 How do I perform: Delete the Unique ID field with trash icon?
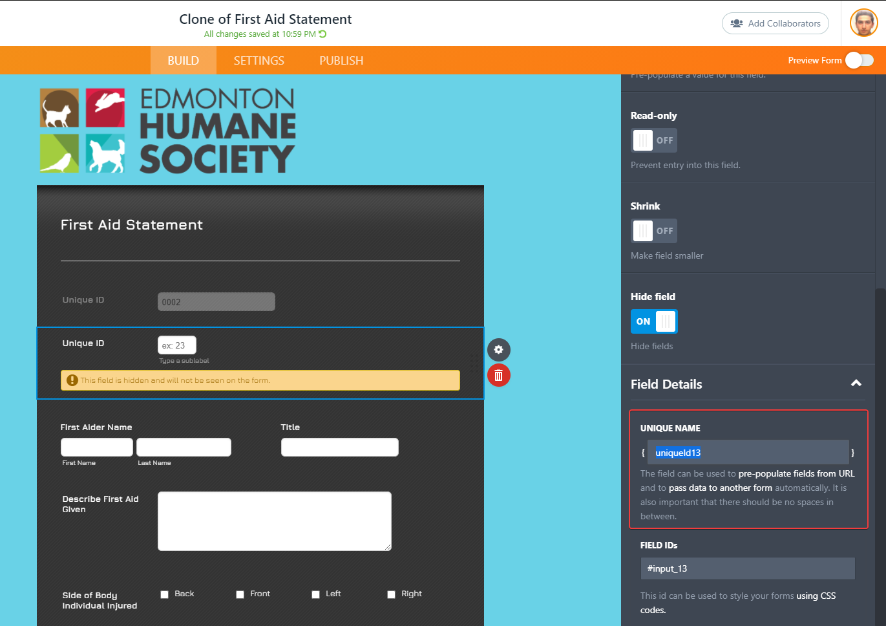click(498, 375)
